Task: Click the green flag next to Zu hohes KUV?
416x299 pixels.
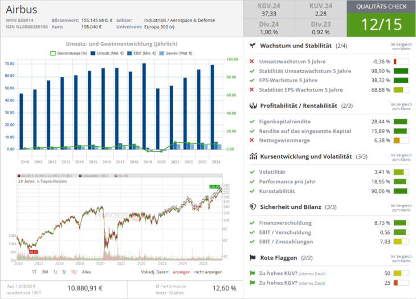Action: pyautogui.click(x=252, y=274)
